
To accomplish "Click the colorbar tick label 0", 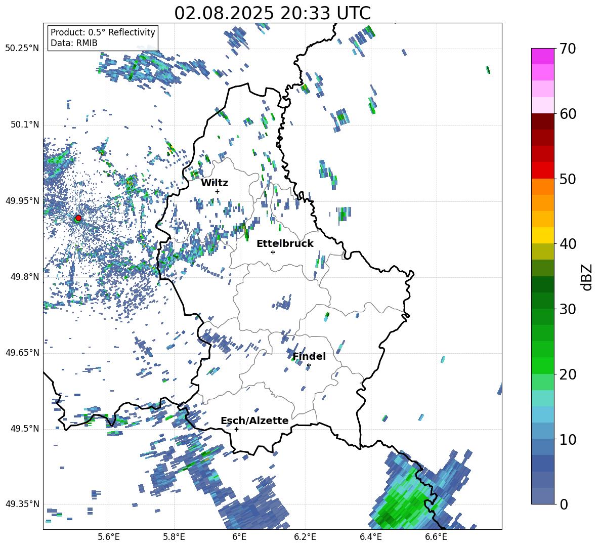I will point(563,504).
